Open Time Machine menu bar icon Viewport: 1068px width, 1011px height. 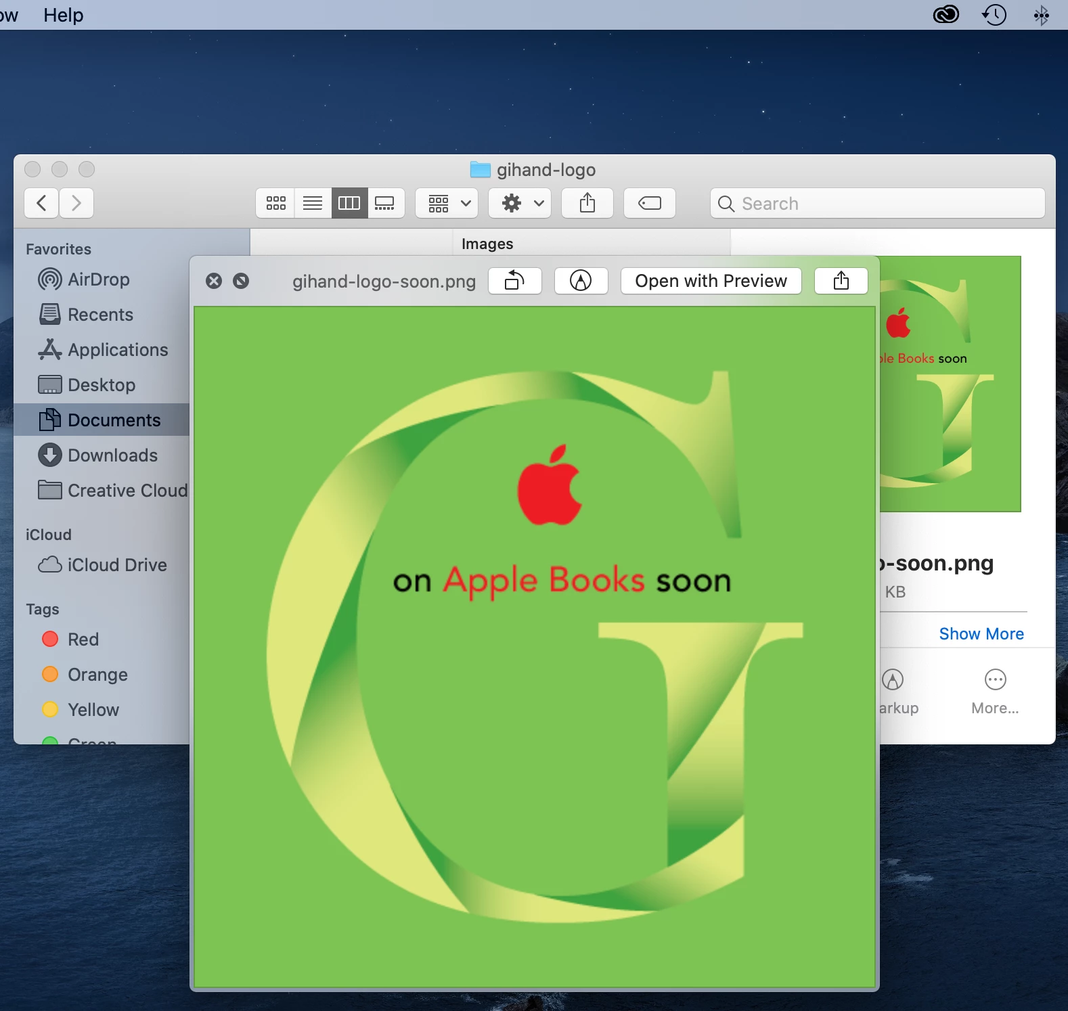pyautogui.click(x=994, y=15)
